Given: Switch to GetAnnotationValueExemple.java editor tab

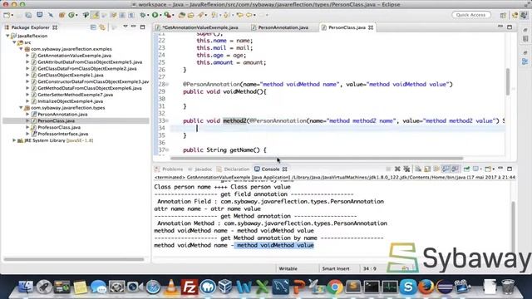Looking at the screenshot, I should pos(200,27).
